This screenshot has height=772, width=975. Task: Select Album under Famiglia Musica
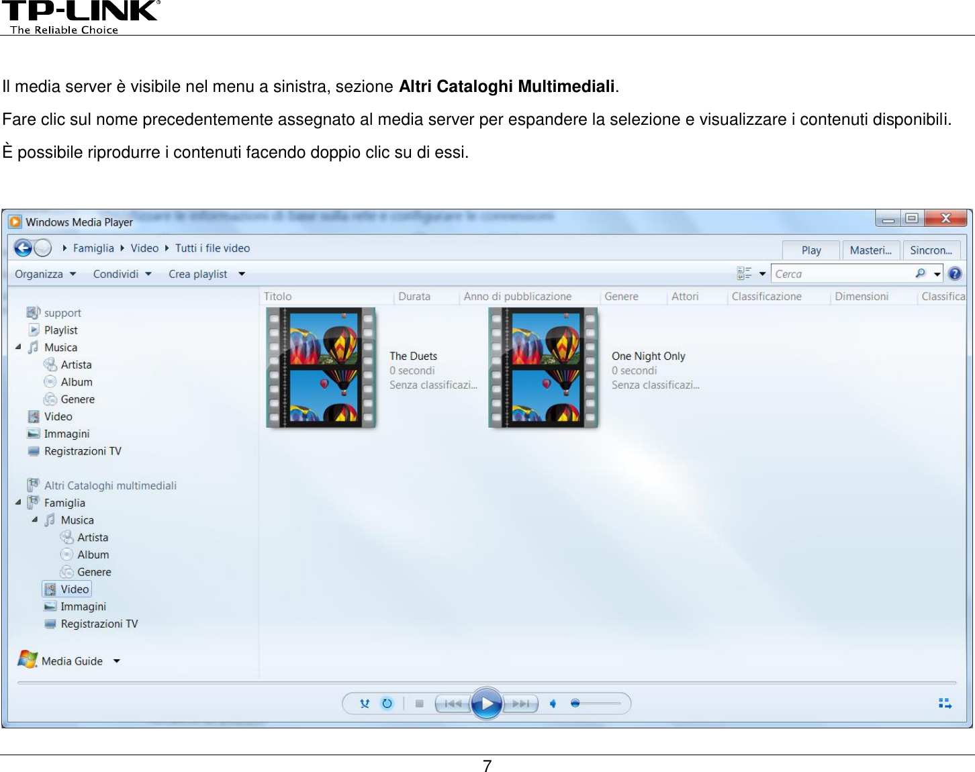tap(85, 555)
